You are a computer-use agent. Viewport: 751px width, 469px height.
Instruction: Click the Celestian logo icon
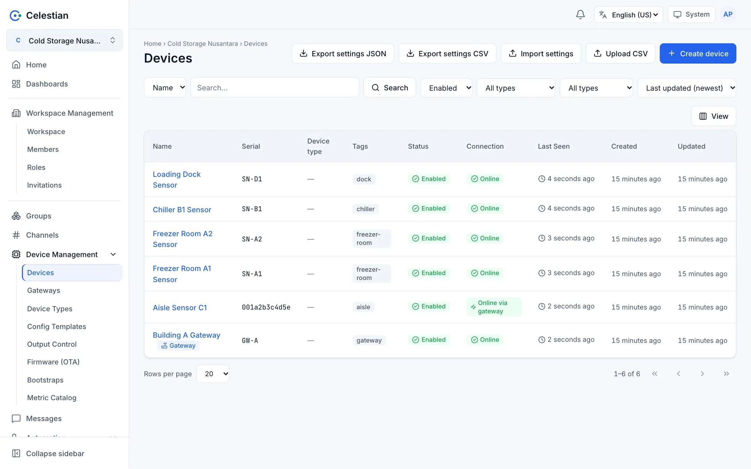pos(15,15)
